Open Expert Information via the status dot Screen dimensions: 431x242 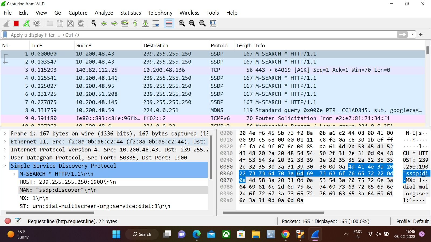8,221
